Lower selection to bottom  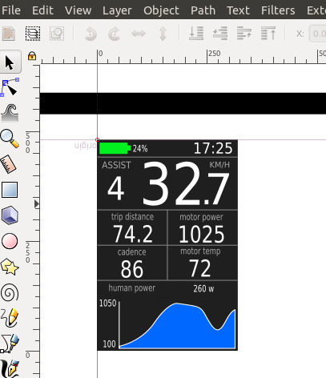(x=196, y=34)
